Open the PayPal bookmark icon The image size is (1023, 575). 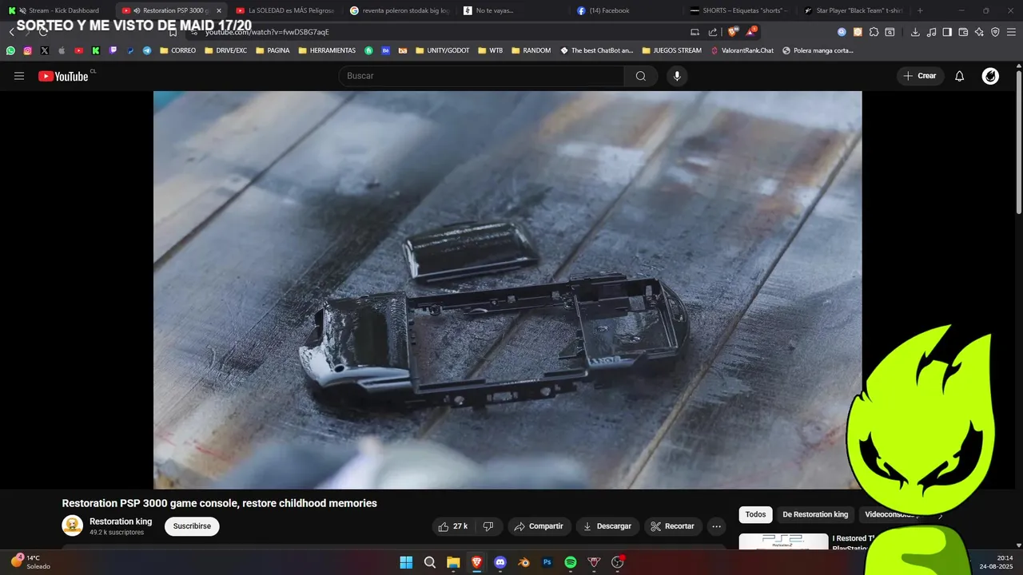point(129,50)
